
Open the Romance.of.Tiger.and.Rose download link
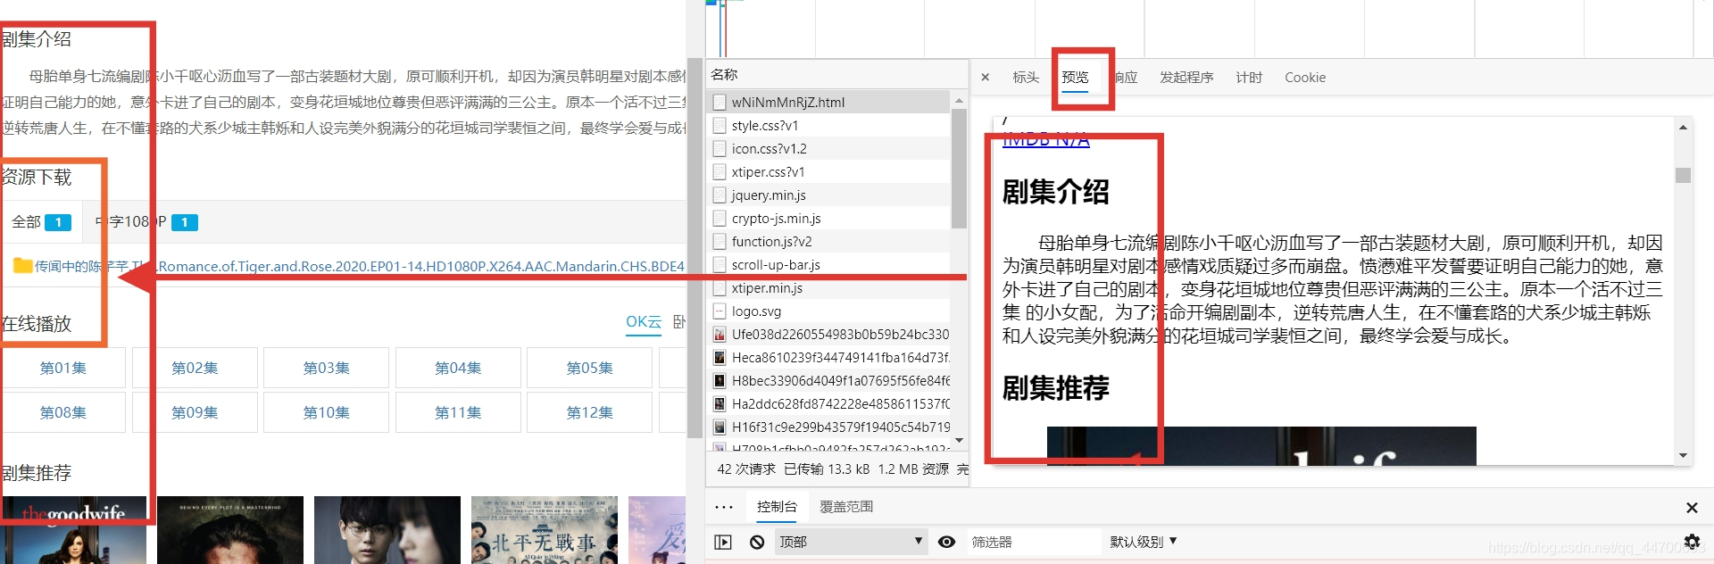tap(360, 266)
